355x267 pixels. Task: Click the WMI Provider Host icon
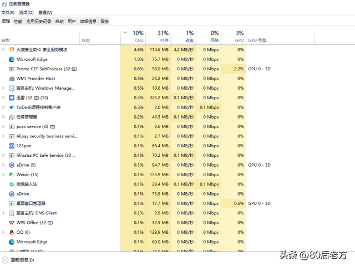tap(12, 79)
